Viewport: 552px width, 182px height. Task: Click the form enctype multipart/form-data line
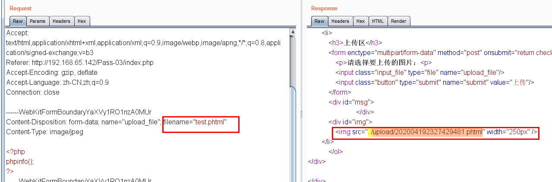tap(440, 52)
